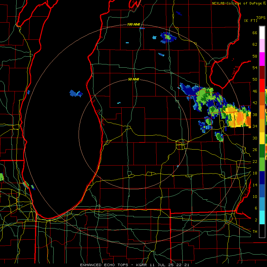Screen dimensions: 267x267
Task: Pick the dark red legend swatch
Action: coord(262,72)
